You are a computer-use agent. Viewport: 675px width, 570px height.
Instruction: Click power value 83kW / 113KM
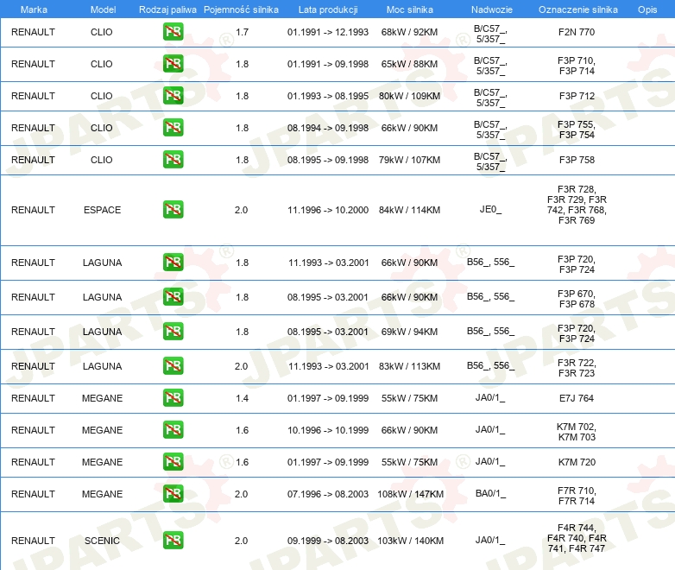[x=409, y=366]
